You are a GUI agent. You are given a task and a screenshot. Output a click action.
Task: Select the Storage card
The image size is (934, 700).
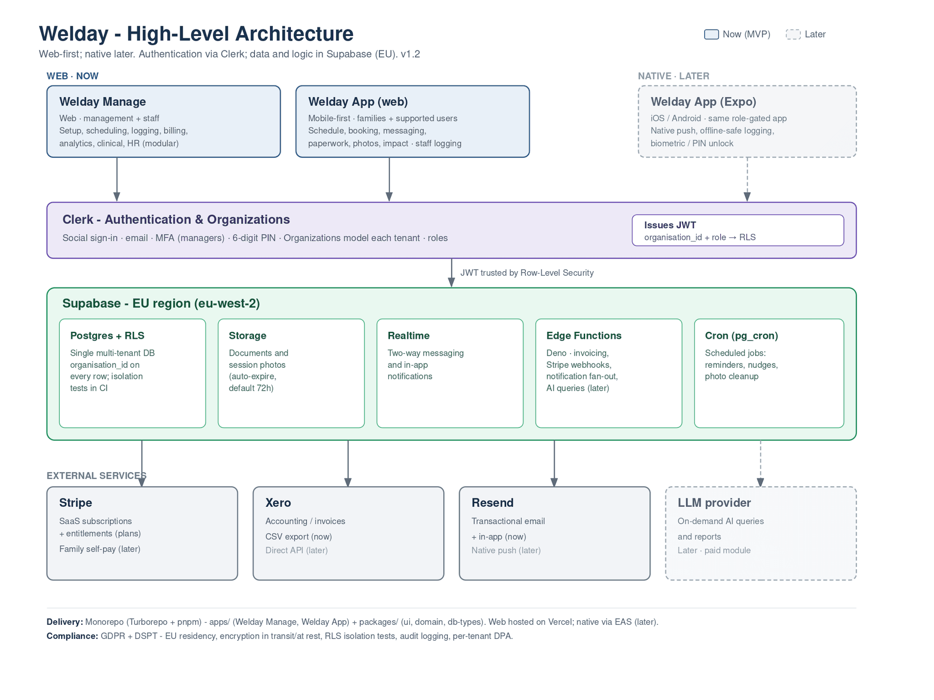click(x=291, y=373)
